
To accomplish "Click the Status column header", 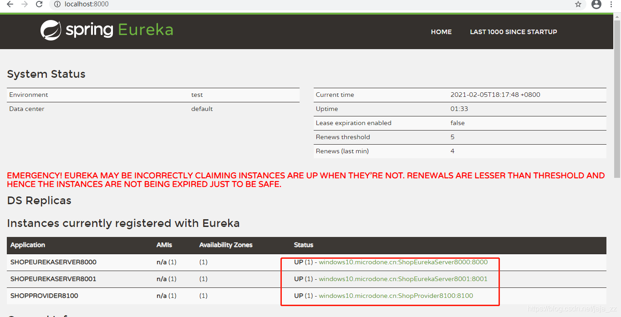I will [x=303, y=245].
